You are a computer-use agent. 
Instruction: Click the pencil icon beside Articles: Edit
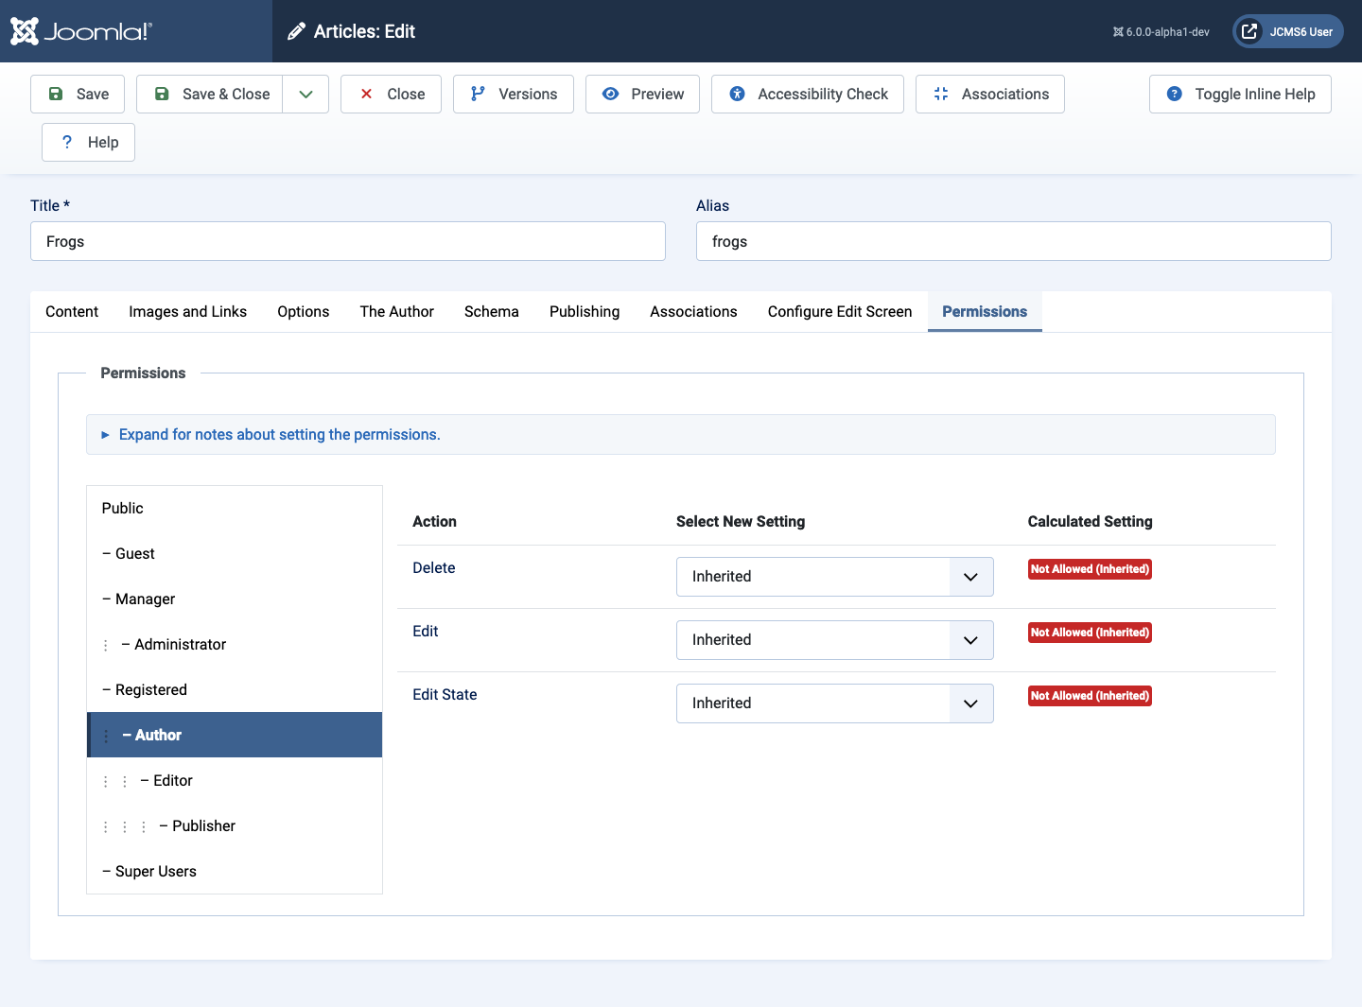(x=296, y=30)
